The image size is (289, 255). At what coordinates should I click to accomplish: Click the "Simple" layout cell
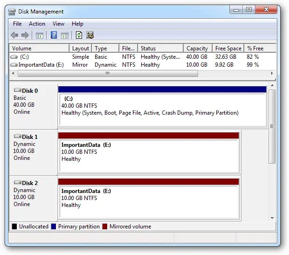coord(81,57)
